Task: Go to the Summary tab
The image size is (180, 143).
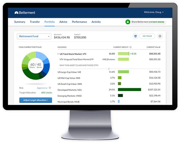Action: tap(20, 22)
